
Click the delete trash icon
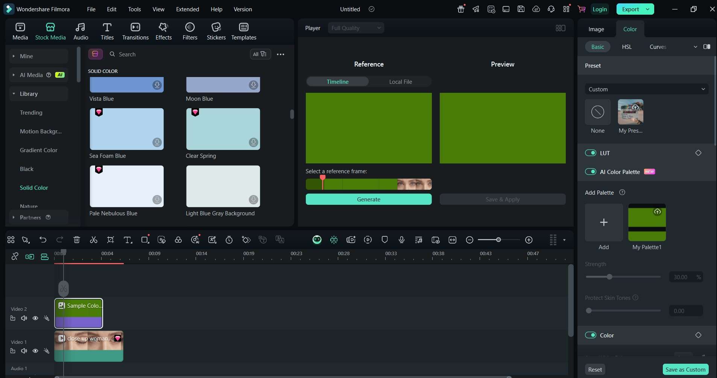click(77, 240)
